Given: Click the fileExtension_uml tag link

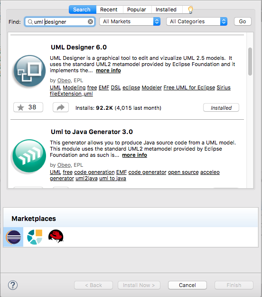Looking at the screenshot, I should click(71, 94).
